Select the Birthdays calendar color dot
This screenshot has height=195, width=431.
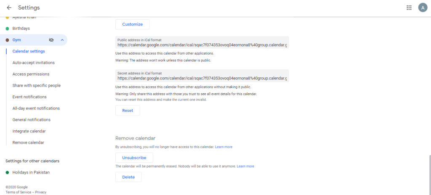click(x=7, y=29)
